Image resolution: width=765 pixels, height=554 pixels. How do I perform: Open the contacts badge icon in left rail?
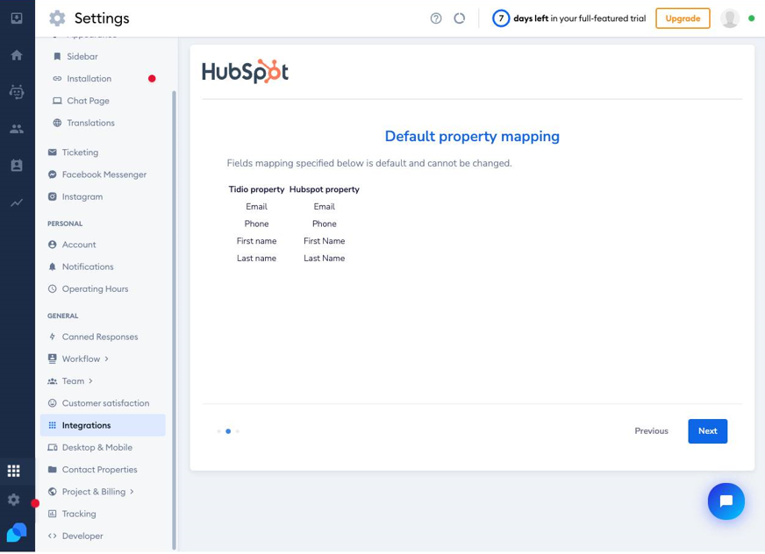pyautogui.click(x=17, y=166)
